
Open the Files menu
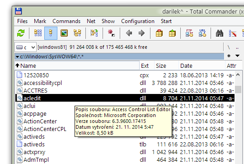[x=22, y=21]
